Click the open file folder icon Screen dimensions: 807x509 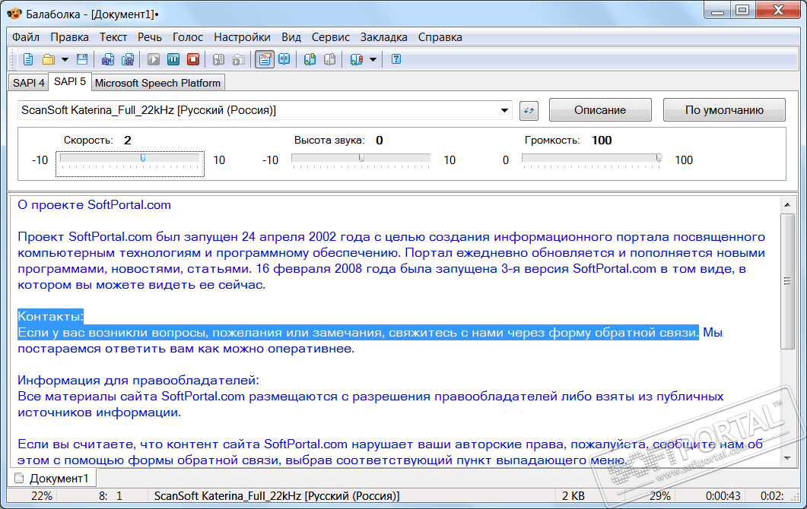tap(49, 60)
